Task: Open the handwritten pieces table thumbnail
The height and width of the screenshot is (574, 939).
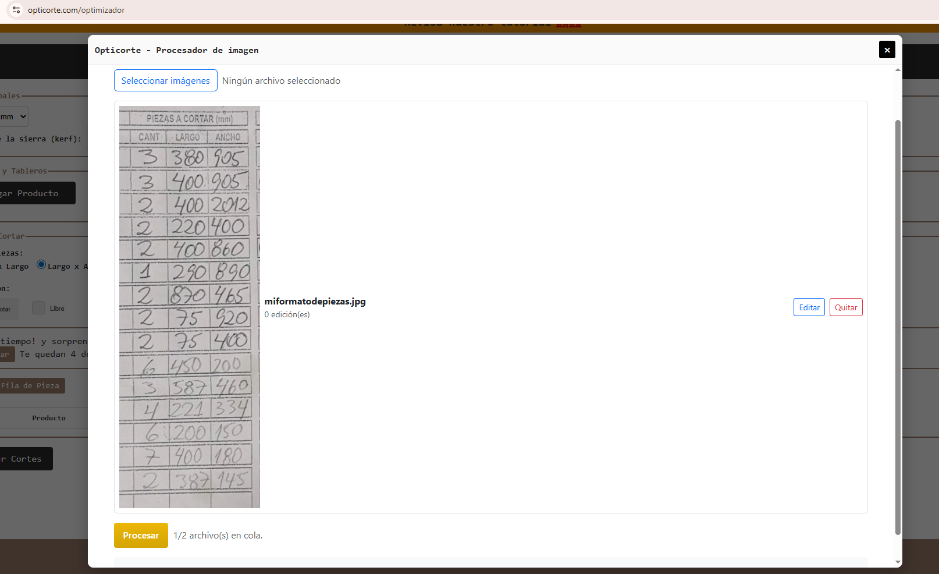Action: click(x=190, y=307)
